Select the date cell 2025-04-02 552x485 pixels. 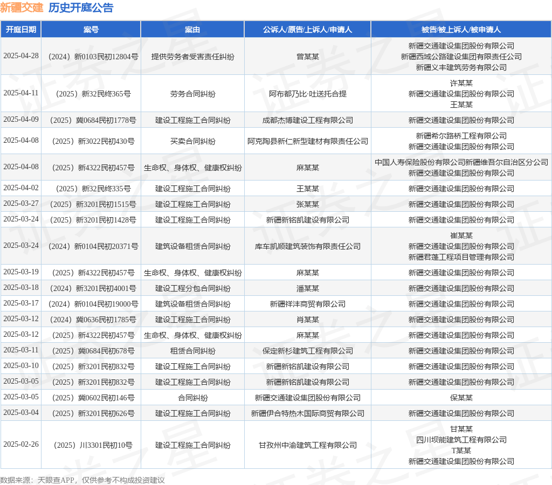coord(21,188)
